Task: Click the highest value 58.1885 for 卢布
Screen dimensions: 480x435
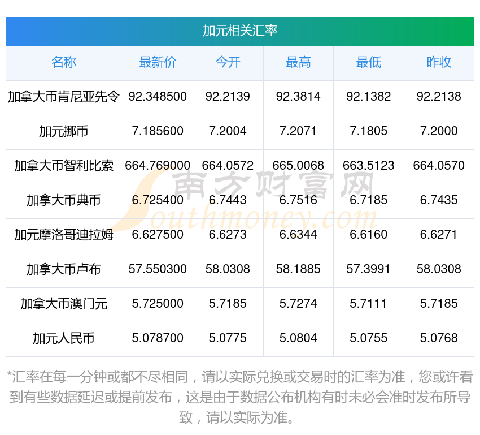Action: (298, 269)
